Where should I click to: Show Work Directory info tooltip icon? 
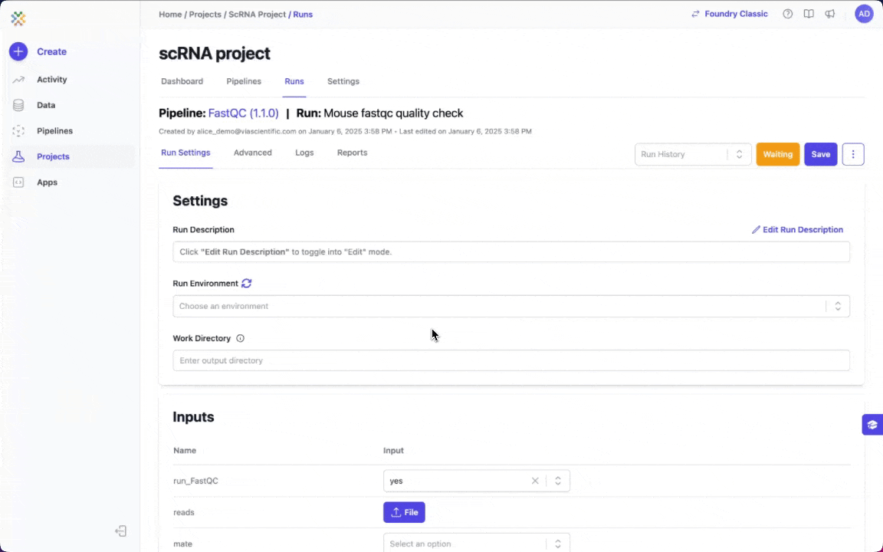click(240, 338)
